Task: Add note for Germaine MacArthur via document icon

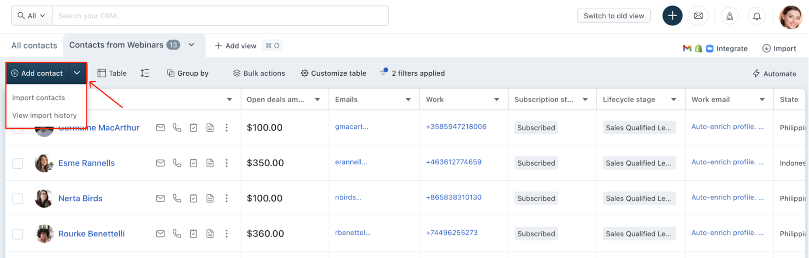Action: 210,128
